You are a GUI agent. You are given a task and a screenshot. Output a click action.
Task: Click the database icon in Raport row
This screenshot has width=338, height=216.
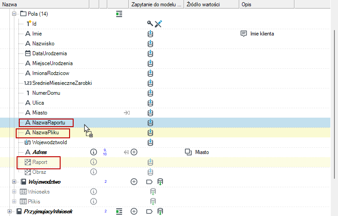pos(150,162)
